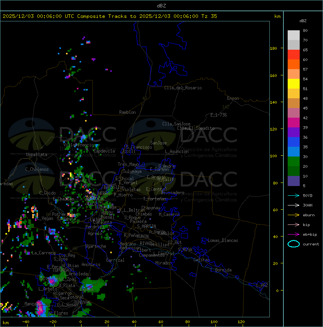The image size is (323, 327).
Task: Click the Clla.del_Rosario place label
Action: click(183, 88)
